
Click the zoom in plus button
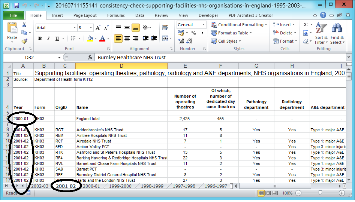point(342,193)
